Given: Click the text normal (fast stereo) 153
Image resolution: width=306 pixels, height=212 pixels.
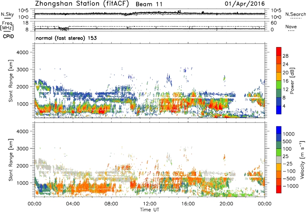Looking at the screenshot, I should coord(66,38).
